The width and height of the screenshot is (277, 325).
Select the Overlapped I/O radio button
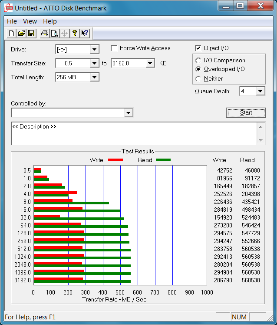tap(198, 69)
